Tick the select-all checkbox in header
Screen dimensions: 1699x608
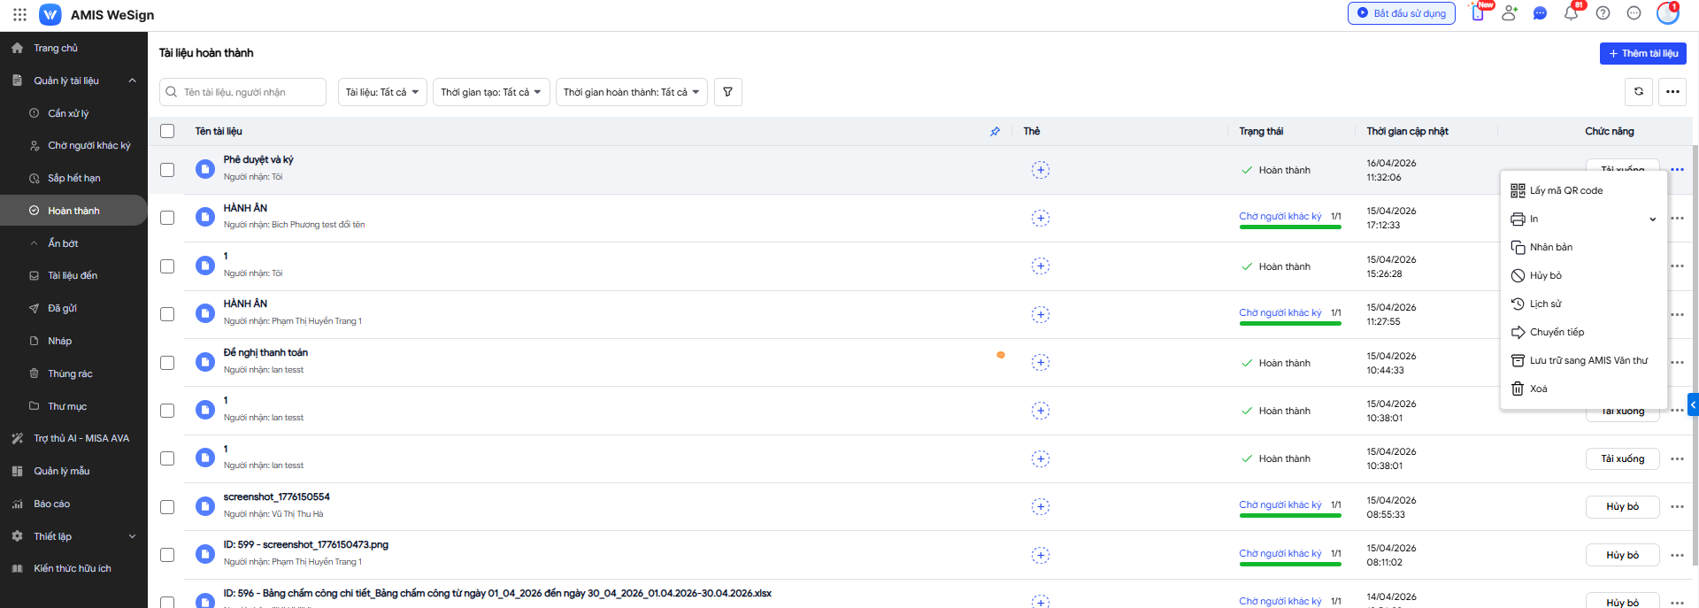coord(167,131)
